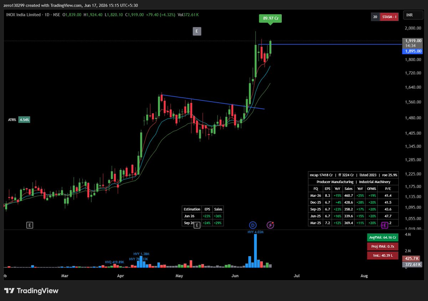The width and height of the screenshot is (428, 301).
Task: Click the 1mL: 40.39 L label
Action: [382, 255]
